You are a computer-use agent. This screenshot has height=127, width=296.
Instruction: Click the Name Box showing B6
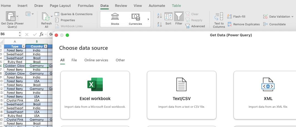[9, 34]
